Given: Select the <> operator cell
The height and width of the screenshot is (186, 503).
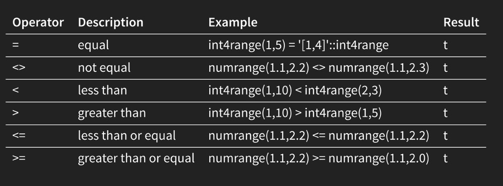Looking at the screenshot, I should coord(19,68).
